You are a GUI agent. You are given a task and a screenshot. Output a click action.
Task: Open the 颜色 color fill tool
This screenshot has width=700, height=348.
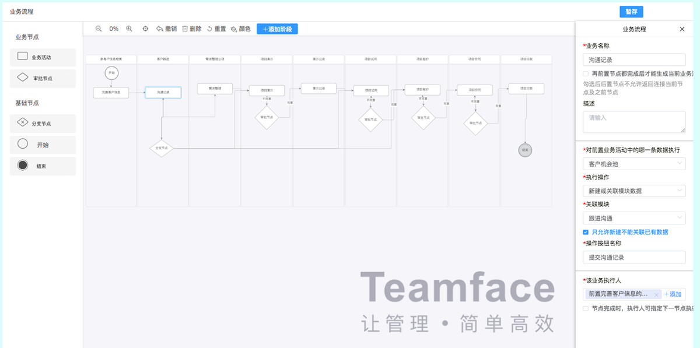240,29
